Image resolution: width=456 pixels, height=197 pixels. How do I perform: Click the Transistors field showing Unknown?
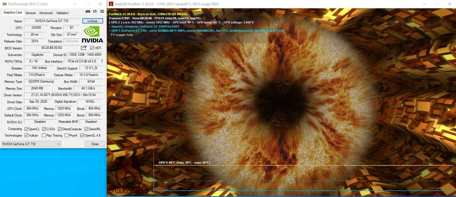click(x=72, y=41)
